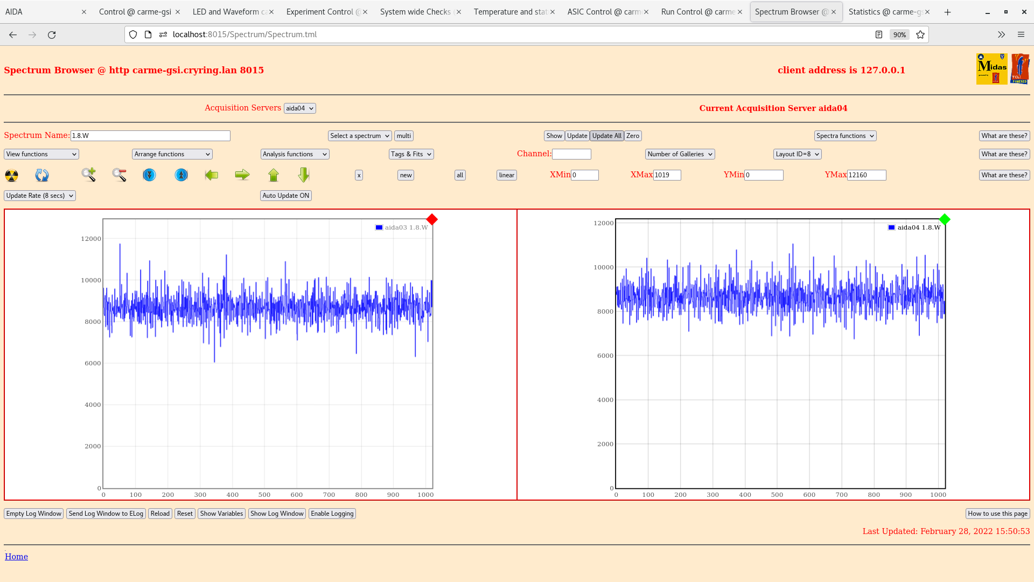
Task: Open the Analysis functions dropdown
Action: pos(295,154)
